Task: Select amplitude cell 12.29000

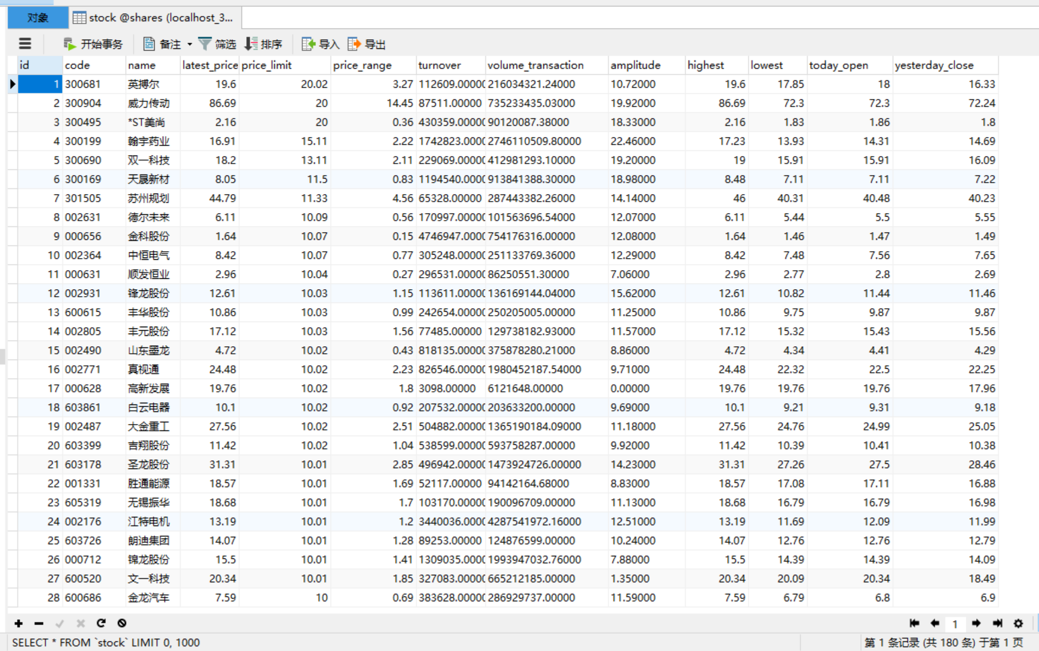Action: [x=646, y=255]
